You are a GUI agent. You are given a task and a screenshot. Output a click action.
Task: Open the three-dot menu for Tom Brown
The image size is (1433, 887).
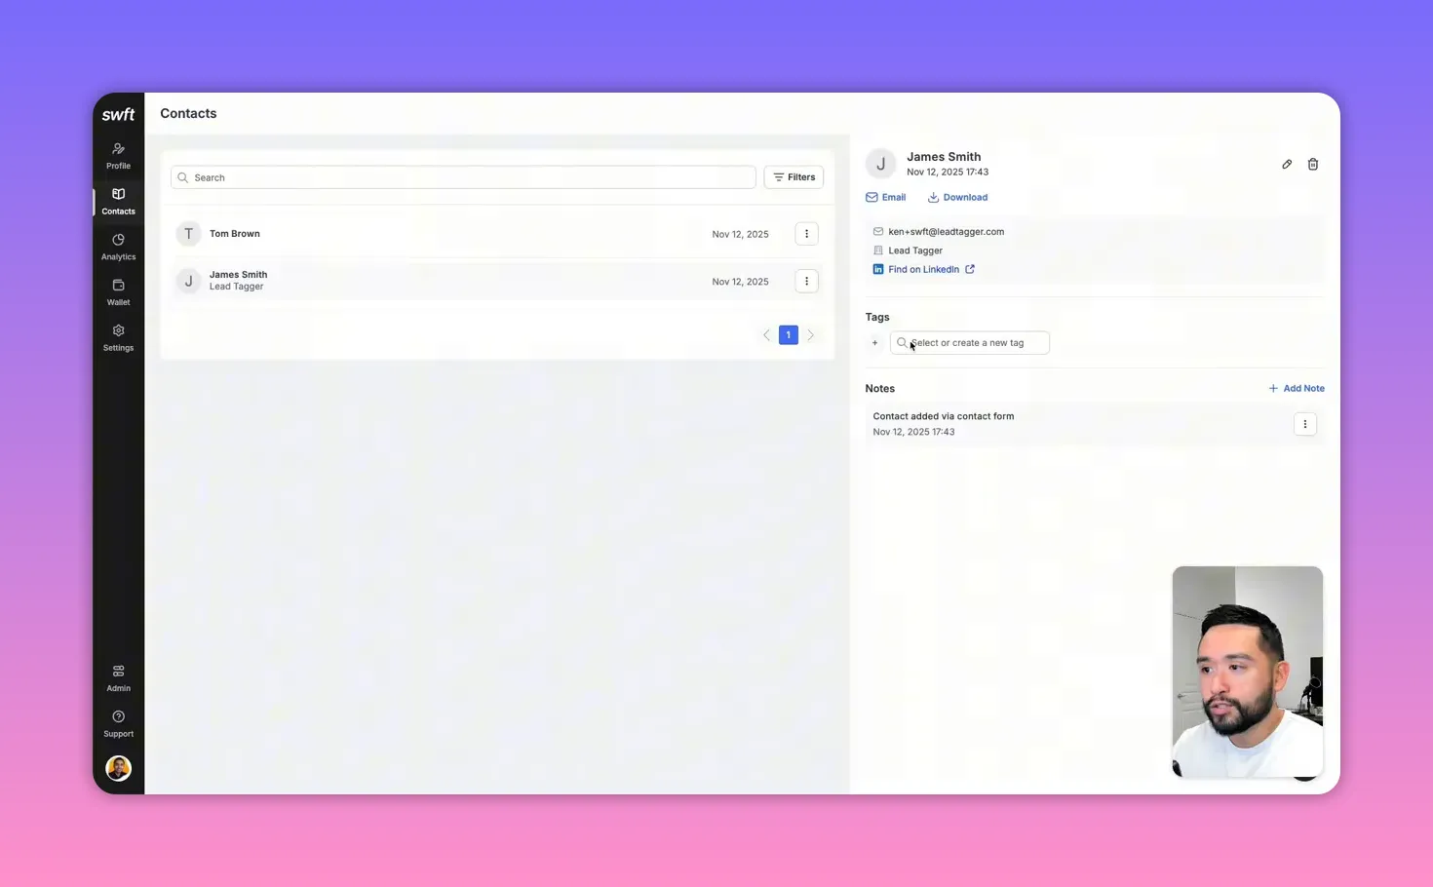806,233
